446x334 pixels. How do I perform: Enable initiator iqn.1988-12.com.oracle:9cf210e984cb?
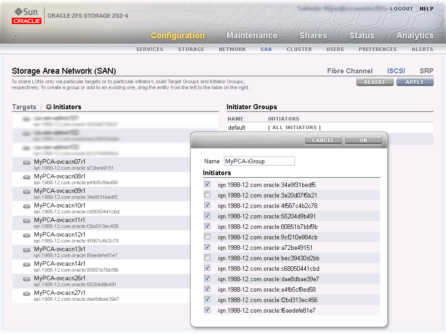pyautogui.click(x=208, y=236)
